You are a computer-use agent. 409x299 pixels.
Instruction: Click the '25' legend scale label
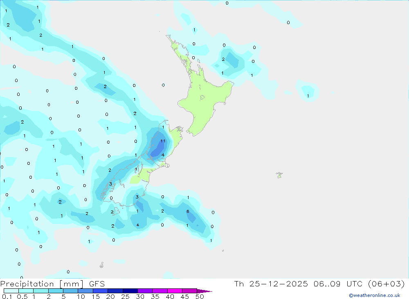point(125,297)
